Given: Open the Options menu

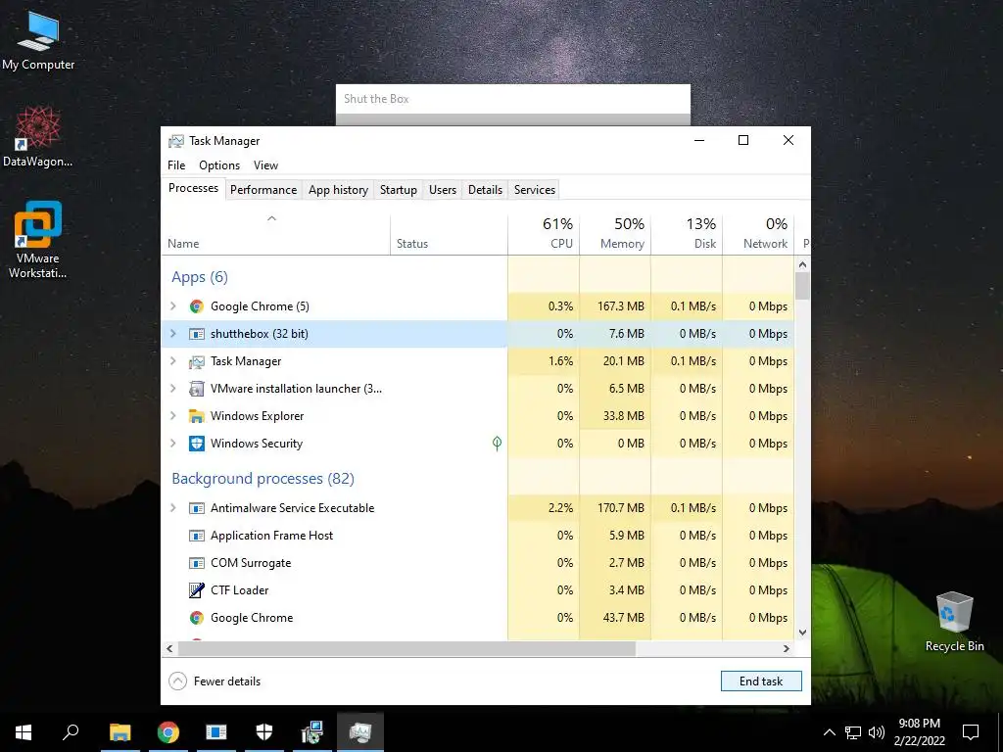Looking at the screenshot, I should (x=219, y=164).
